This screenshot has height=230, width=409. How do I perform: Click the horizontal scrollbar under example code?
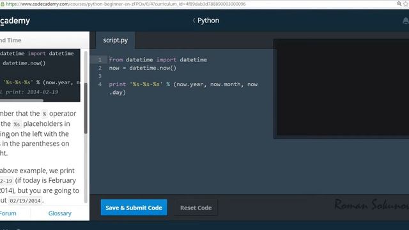pos(22,100)
